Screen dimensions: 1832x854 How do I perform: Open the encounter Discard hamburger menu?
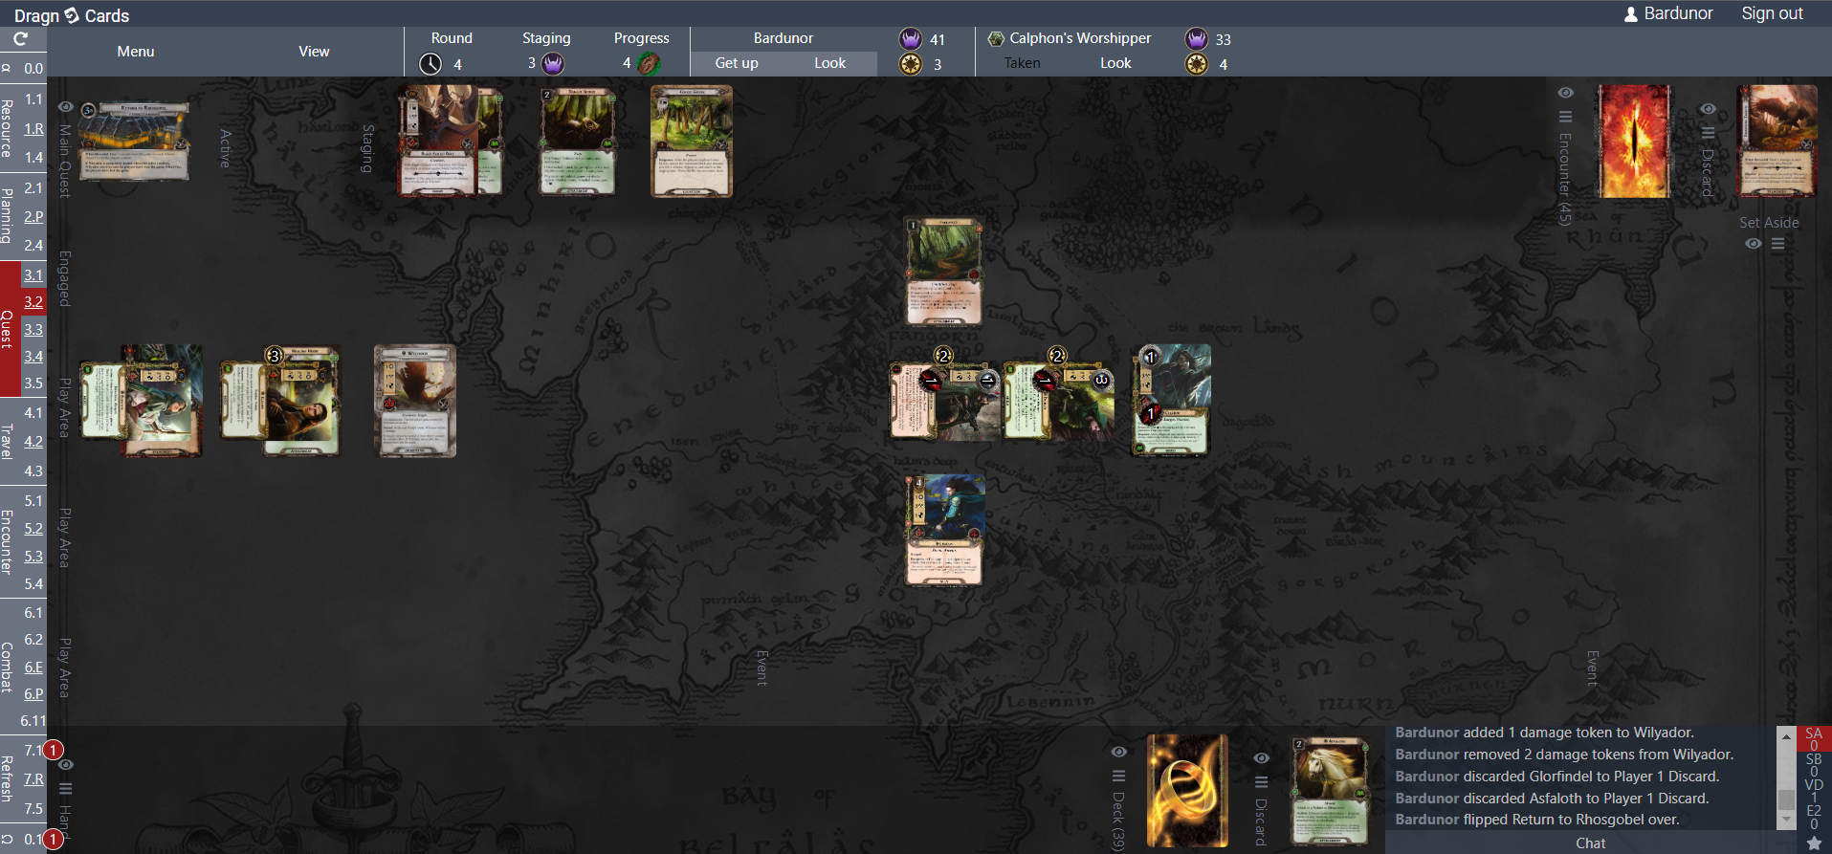1708,132
